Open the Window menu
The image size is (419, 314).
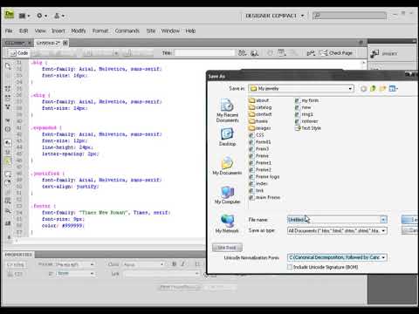170,31
